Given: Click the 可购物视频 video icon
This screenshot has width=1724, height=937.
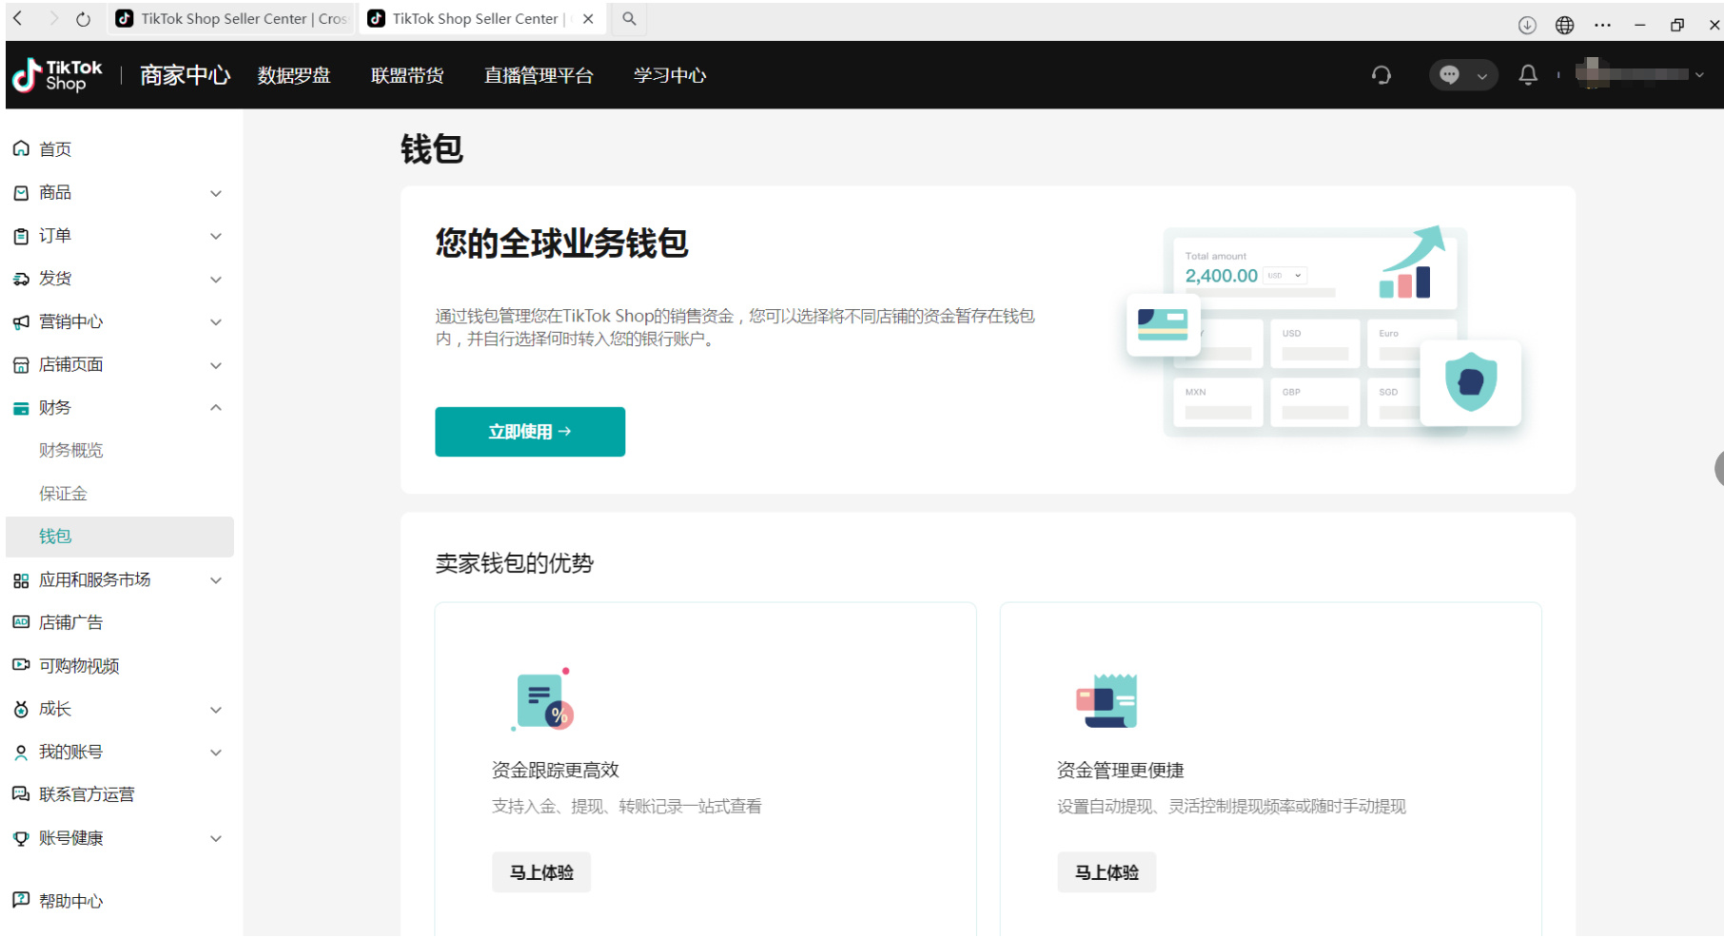Looking at the screenshot, I should pyautogui.click(x=21, y=665).
